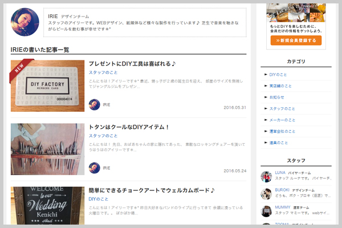
Task: Click BUROKI's staff avatar
Action: click(x=266, y=194)
